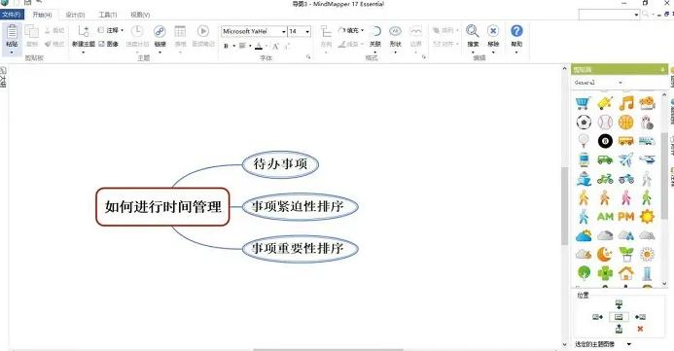The image size is (674, 351).
Task: Click the 帮助 blue question mark icon
Action: [516, 31]
